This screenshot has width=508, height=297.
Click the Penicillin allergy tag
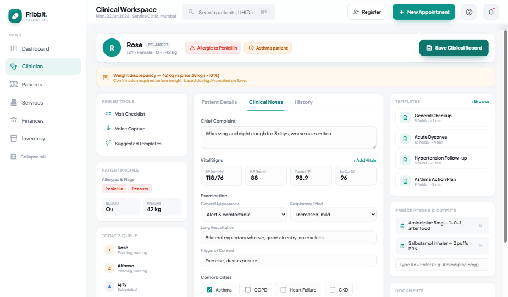[x=114, y=189]
